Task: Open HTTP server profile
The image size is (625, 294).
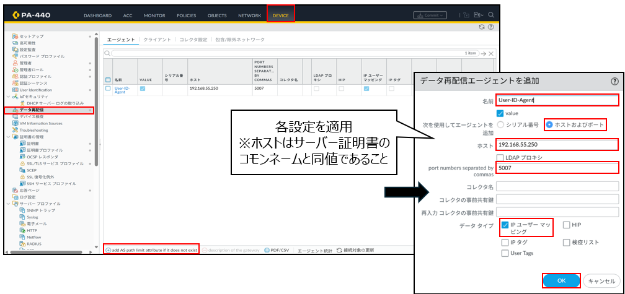Action: [32, 230]
